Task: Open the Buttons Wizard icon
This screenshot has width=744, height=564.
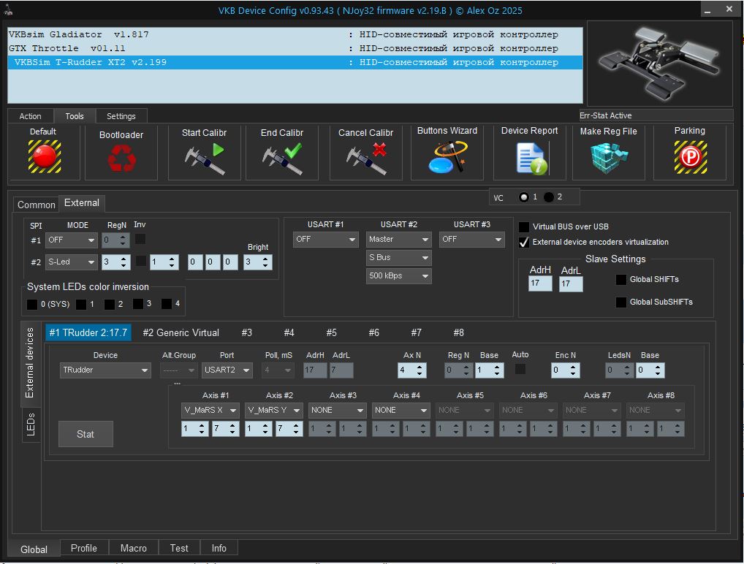Action: [x=447, y=157]
